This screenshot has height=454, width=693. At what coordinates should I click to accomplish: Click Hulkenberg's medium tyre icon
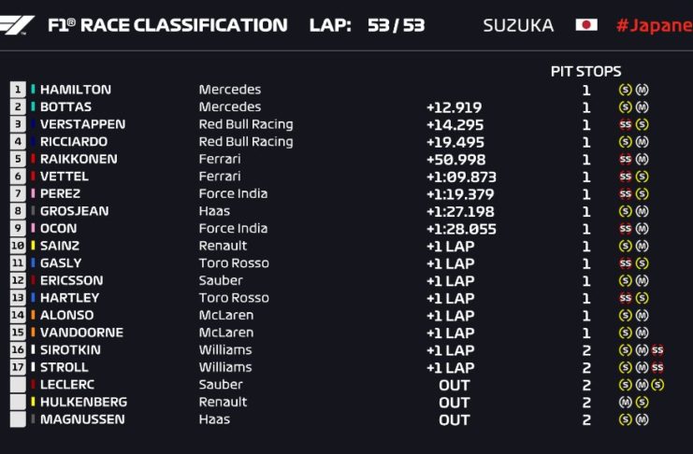click(x=626, y=403)
